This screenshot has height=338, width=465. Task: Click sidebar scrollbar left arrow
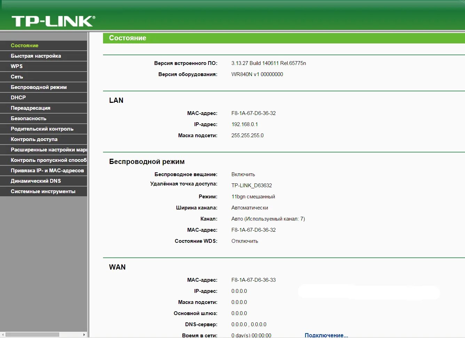tap(3, 335)
